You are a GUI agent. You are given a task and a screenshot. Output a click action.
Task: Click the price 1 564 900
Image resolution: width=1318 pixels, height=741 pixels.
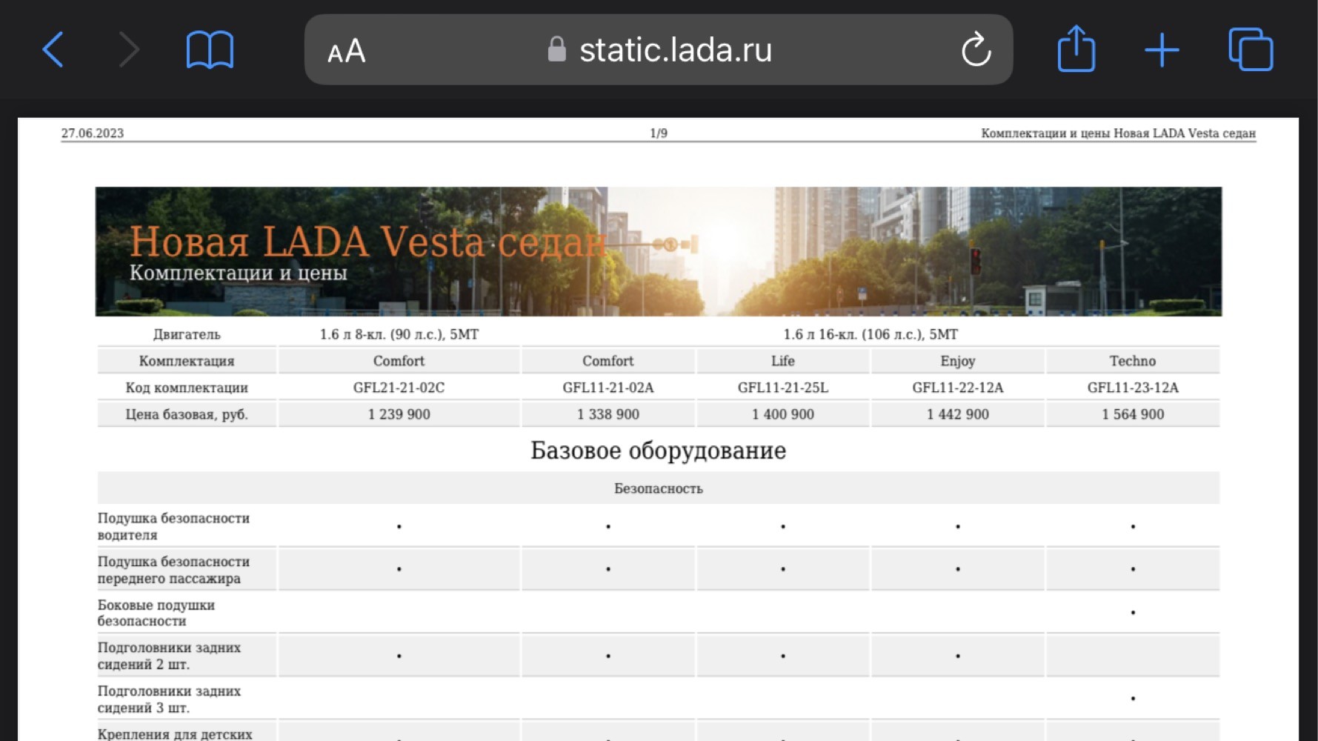tap(1133, 414)
